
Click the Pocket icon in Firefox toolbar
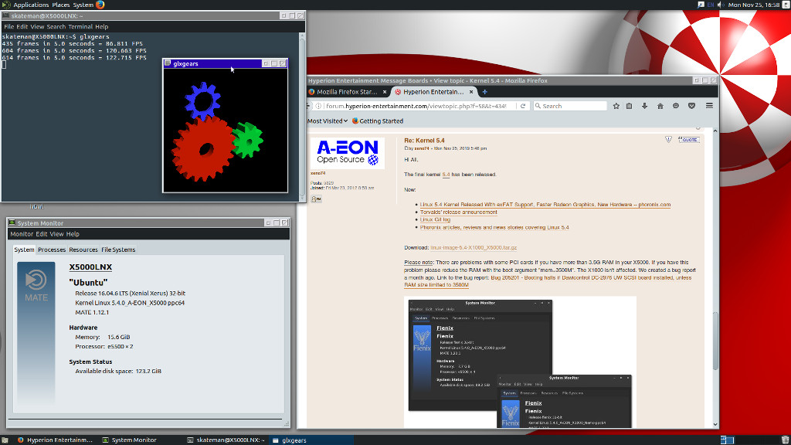[691, 106]
